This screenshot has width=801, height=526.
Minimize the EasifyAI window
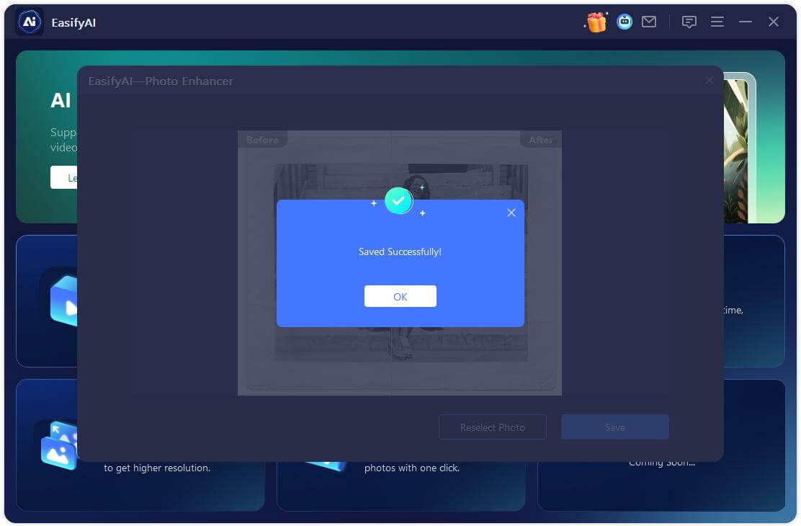point(746,22)
